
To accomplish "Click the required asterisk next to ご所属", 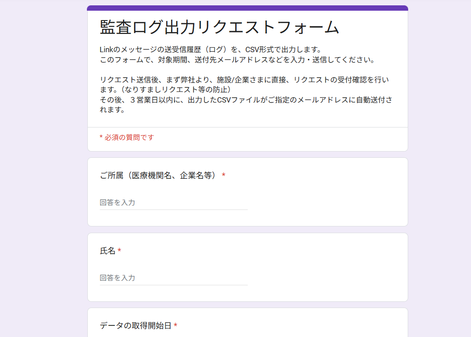I will (224, 175).
